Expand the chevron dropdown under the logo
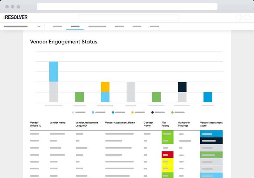 pyautogui.click(x=39, y=26)
